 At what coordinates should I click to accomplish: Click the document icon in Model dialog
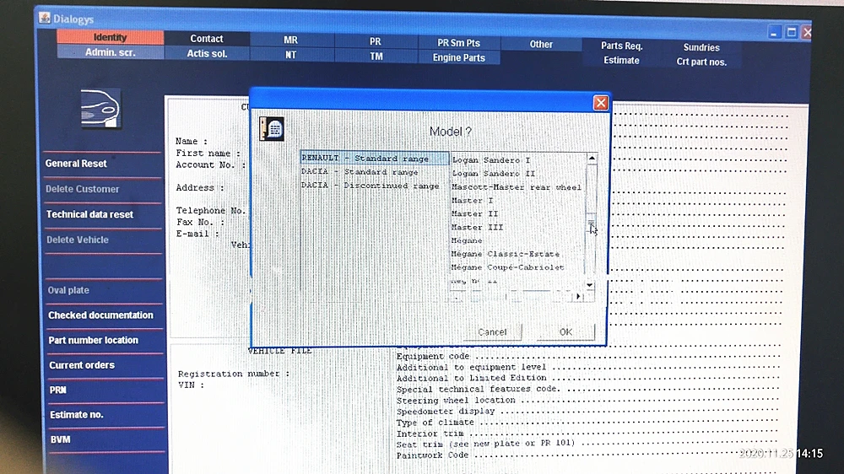(271, 128)
